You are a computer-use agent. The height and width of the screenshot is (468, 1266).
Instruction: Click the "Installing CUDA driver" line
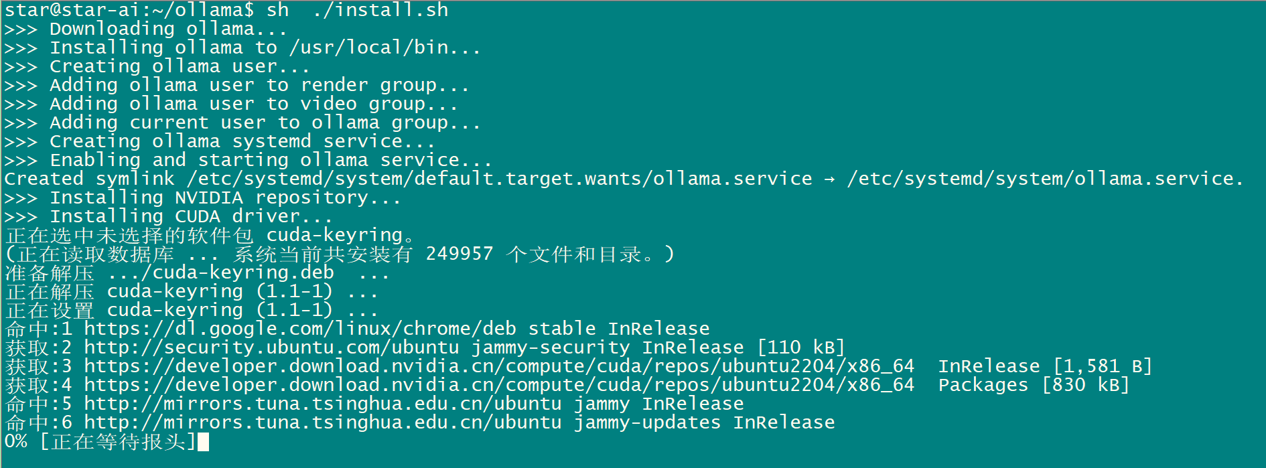[x=191, y=216]
